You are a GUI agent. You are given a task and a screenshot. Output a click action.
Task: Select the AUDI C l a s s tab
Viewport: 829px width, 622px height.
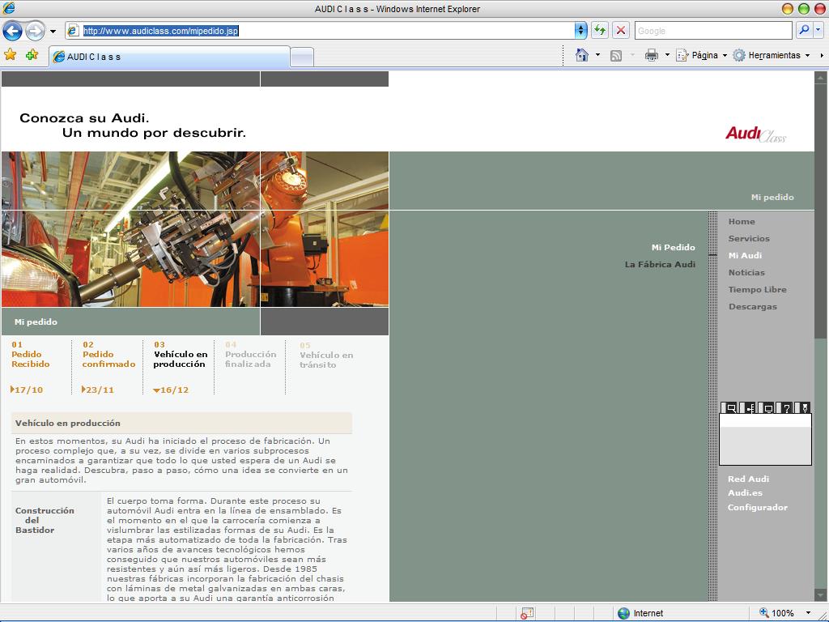coord(169,57)
